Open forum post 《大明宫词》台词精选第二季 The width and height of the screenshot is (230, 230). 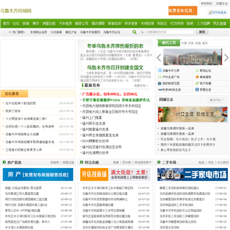click(x=26, y=119)
